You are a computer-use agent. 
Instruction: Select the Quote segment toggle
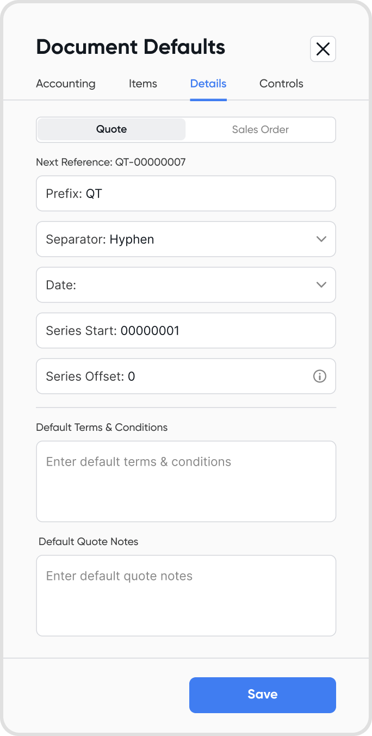click(x=111, y=129)
